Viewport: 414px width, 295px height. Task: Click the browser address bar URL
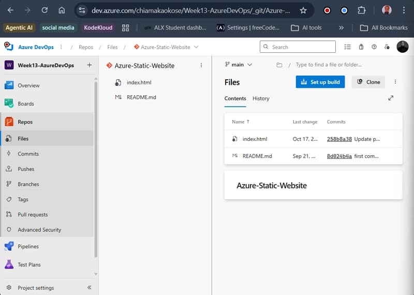[x=190, y=10]
